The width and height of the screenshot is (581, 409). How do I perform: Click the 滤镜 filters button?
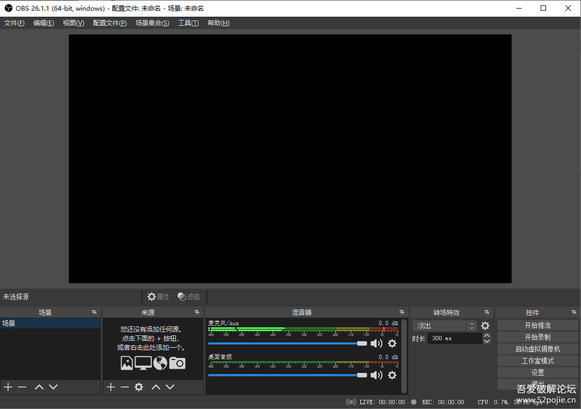[x=189, y=297]
